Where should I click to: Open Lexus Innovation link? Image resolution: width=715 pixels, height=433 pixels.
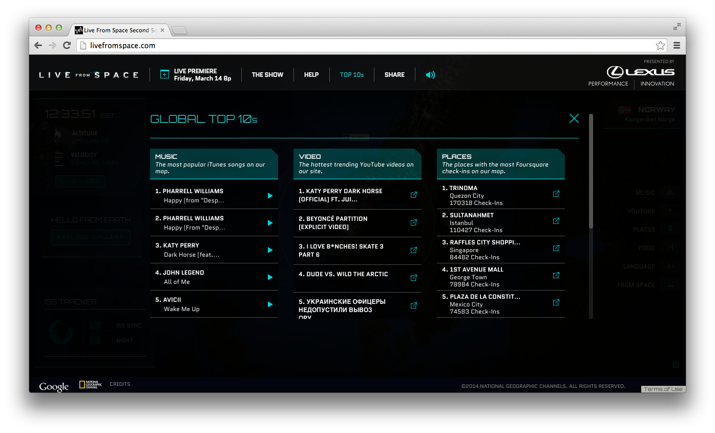pos(657,84)
